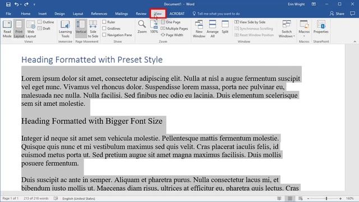Open the View tab

click(158, 13)
